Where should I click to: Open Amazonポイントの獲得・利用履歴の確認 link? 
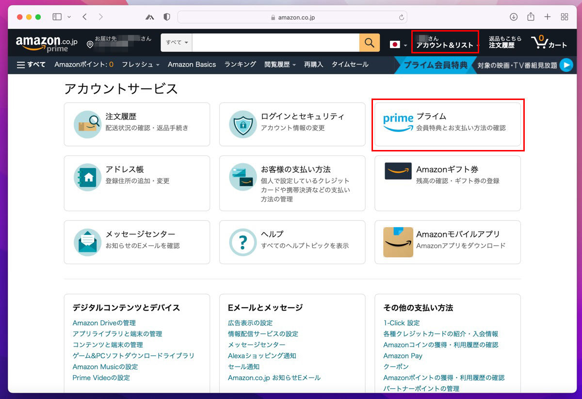point(444,378)
